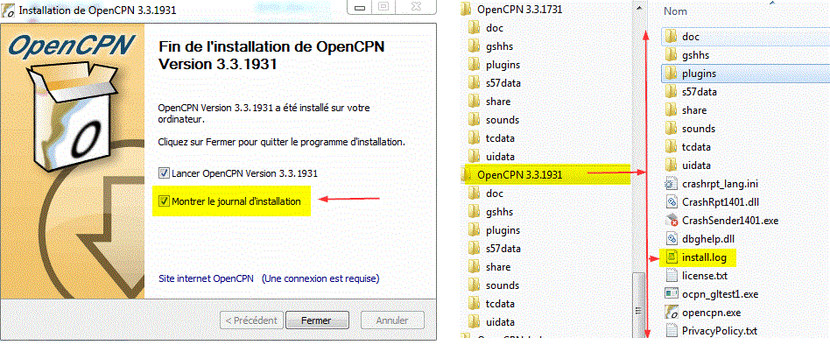
Task: Select s57data folder icon in file list
Action: [672, 92]
